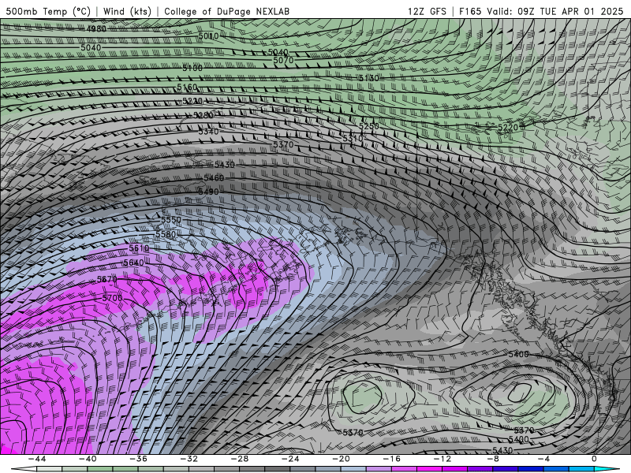Select the 5160 height contour label
631x473 pixels.
[188, 88]
